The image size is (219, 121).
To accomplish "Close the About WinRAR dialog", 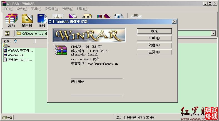I will [174, 22].
